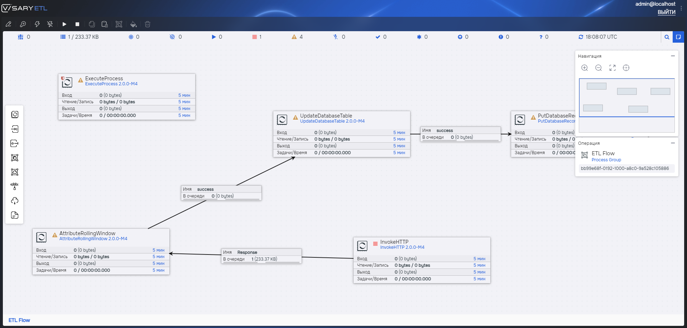The image size is (687, 328).
Task: Select the UpdateDatabaseTable processor title
Action: 326,116
